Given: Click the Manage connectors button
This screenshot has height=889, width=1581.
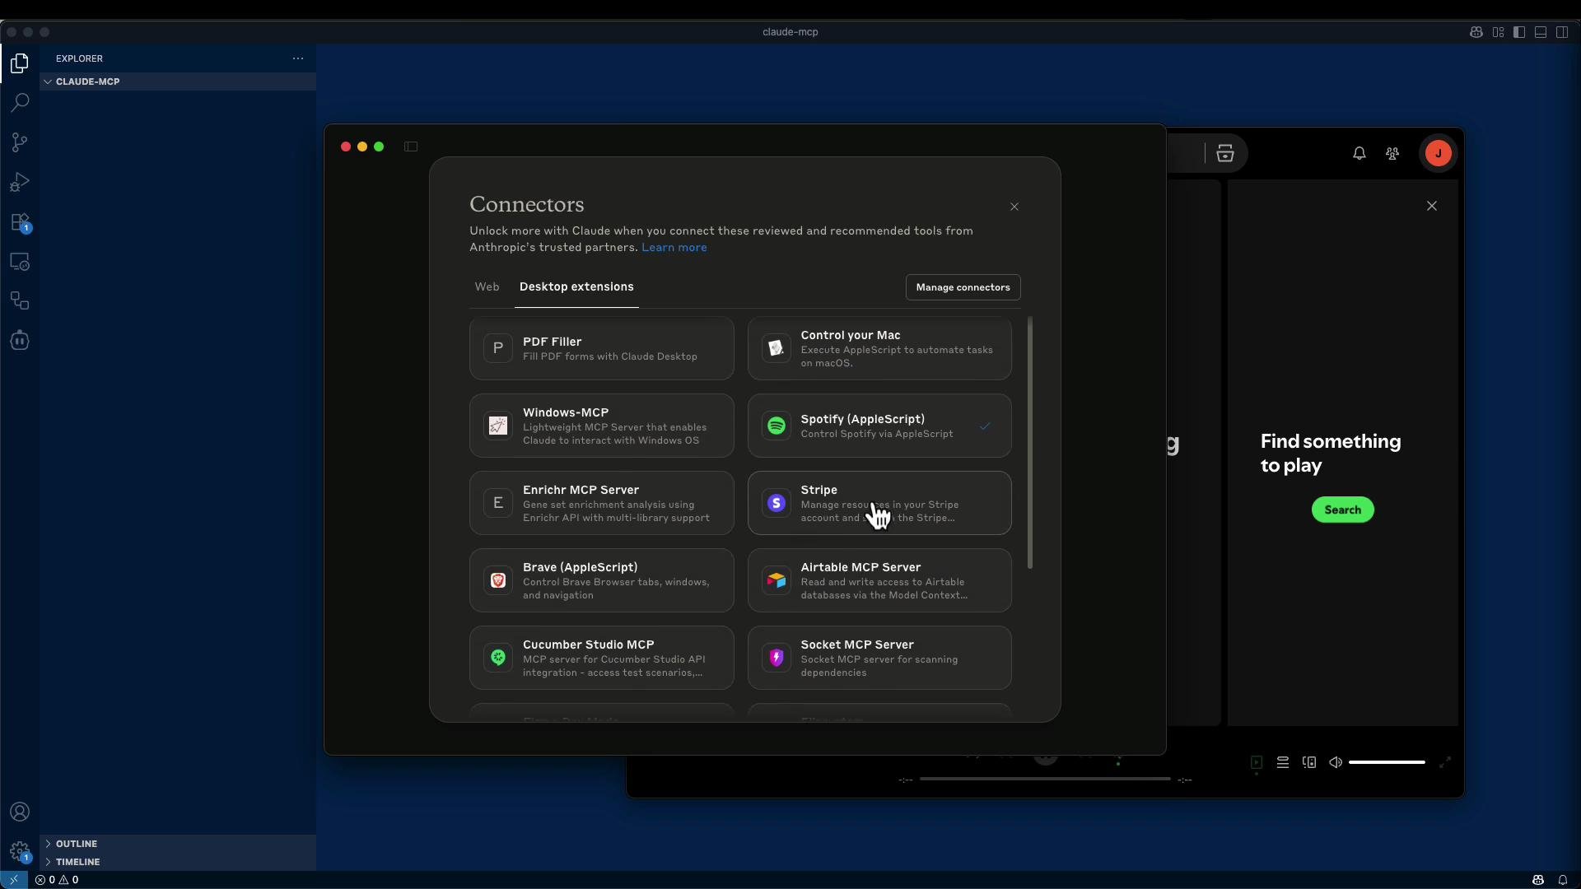Looking at the screenshot, I should (x=963, y=287).
